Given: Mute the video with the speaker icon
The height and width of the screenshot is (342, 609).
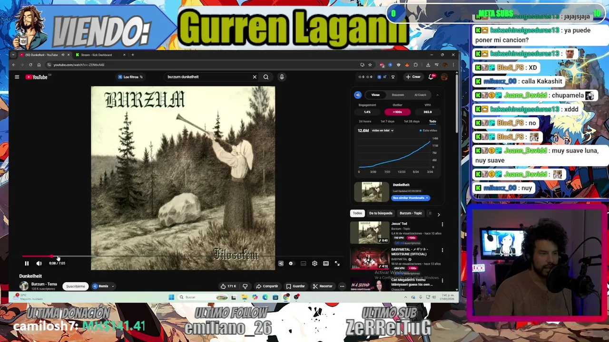Looking at the screenshot, I should 39,263.
